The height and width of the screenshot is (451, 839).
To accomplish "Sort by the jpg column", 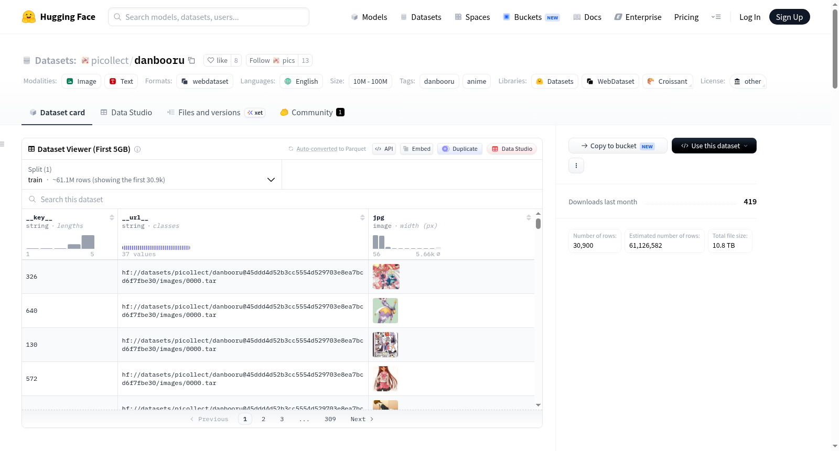I will (529, 217).
